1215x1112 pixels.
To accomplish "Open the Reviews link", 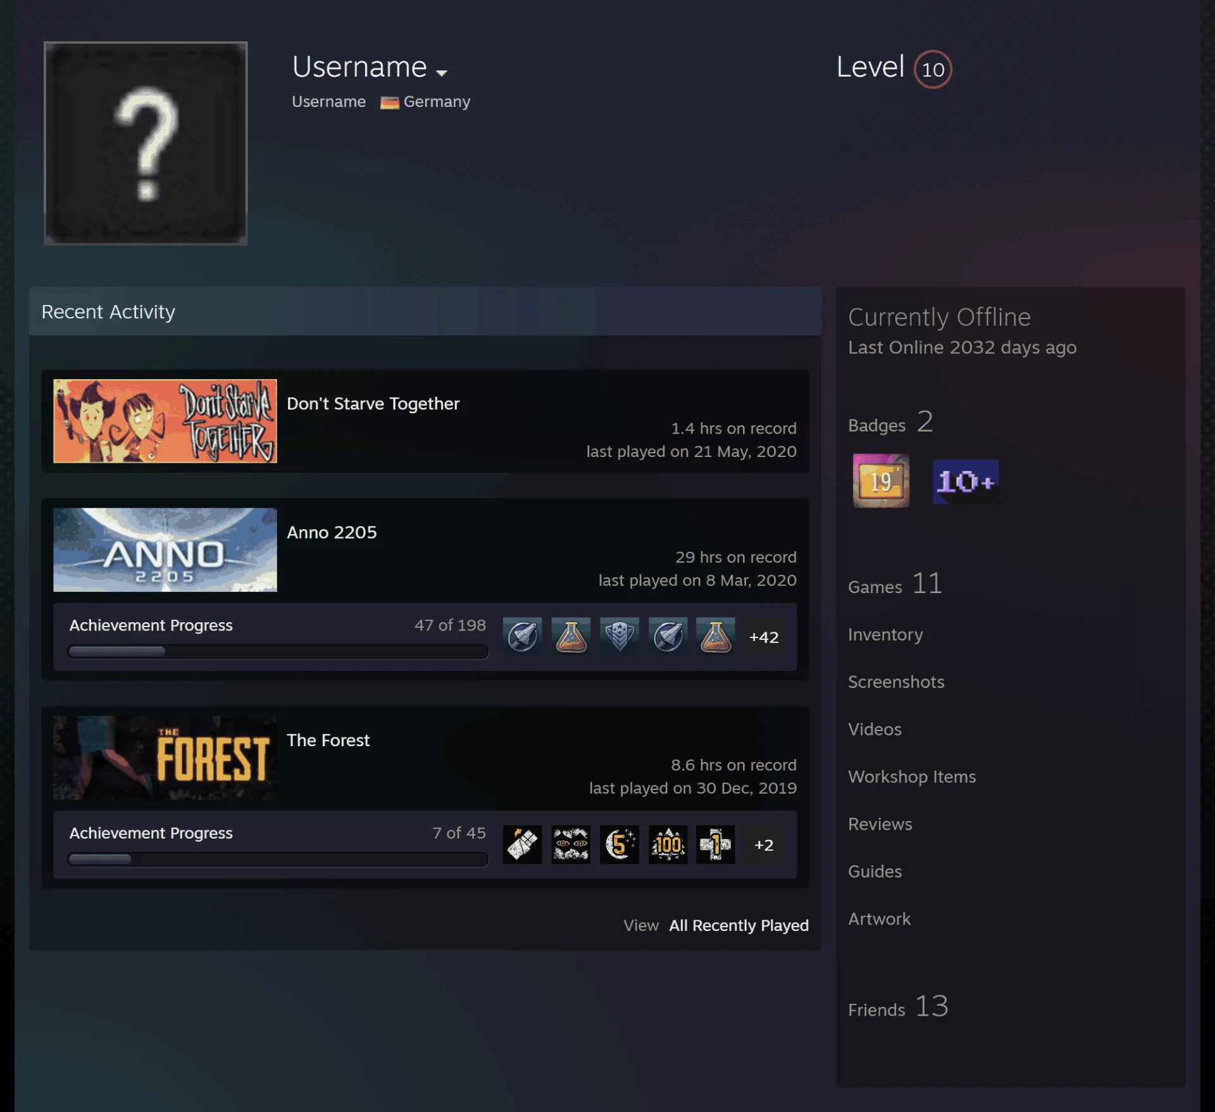I will point(880,824).
